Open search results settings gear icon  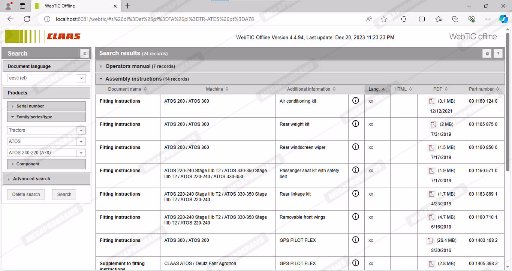[487, 54]
